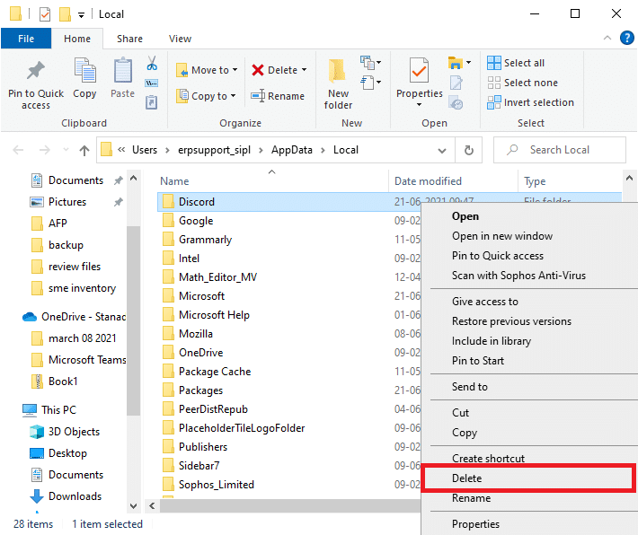Refresh the Local folder view
Screen dimensions: 638x535
(468, 150)
